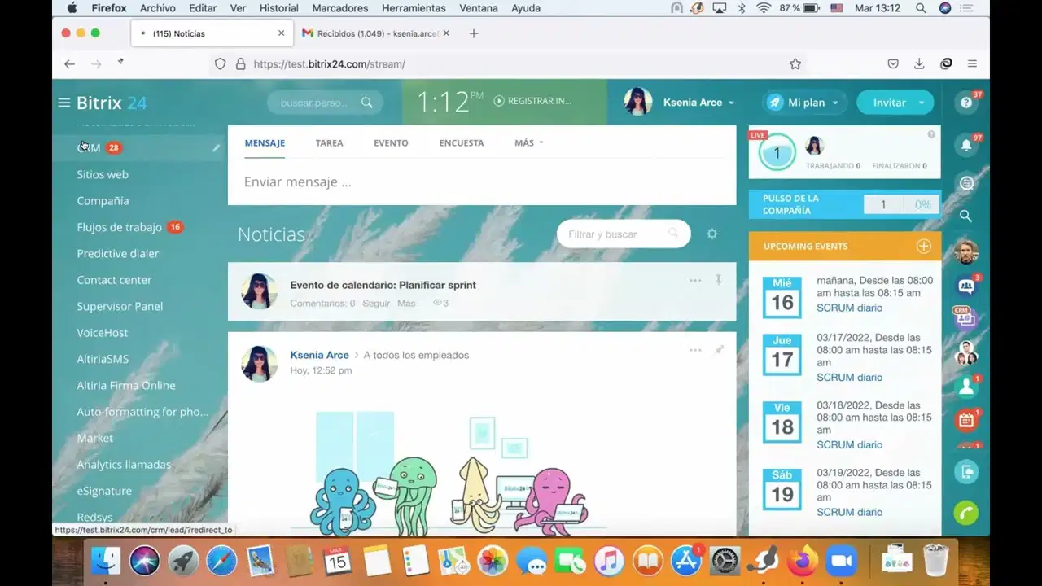Viewport: 1042px width, 586px height.
Task: Click the help icon in the live widget
Action: tap(931, 134)
